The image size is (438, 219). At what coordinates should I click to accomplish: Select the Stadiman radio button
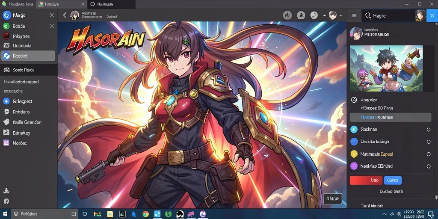[429, 130]
